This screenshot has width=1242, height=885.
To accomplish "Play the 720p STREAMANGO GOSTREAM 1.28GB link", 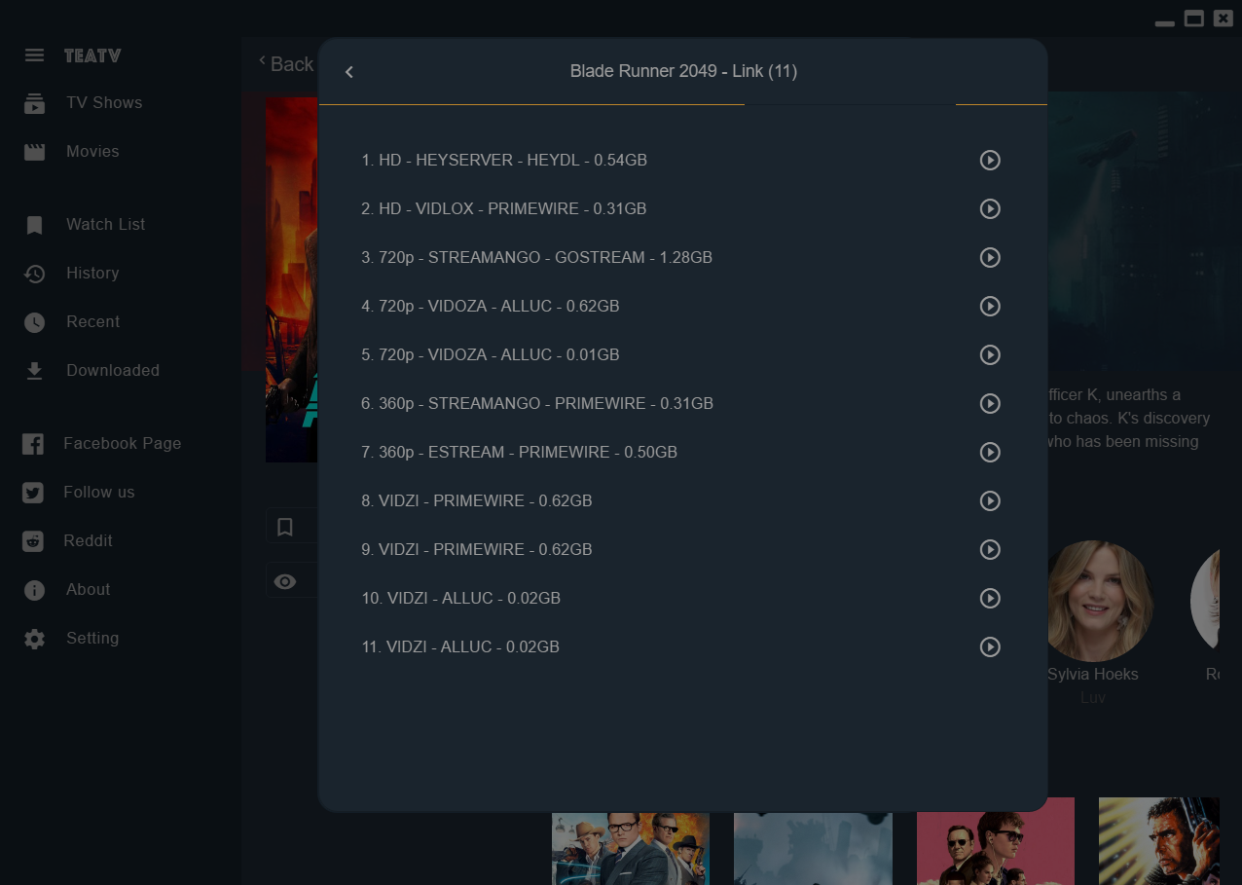I will point(990,257).
